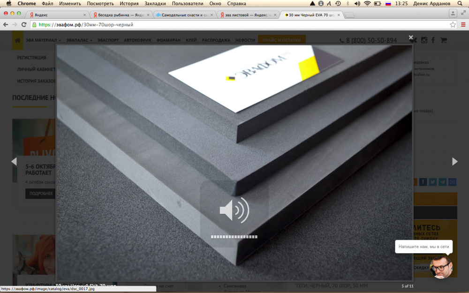This screenshot has height=293, width=469.
Task: Switch to the беседка рыбинка tab
Action: point(120,15)
